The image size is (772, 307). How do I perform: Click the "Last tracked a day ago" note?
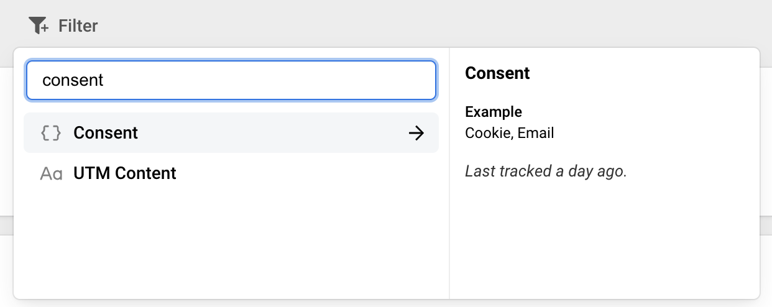pos(546,171)
